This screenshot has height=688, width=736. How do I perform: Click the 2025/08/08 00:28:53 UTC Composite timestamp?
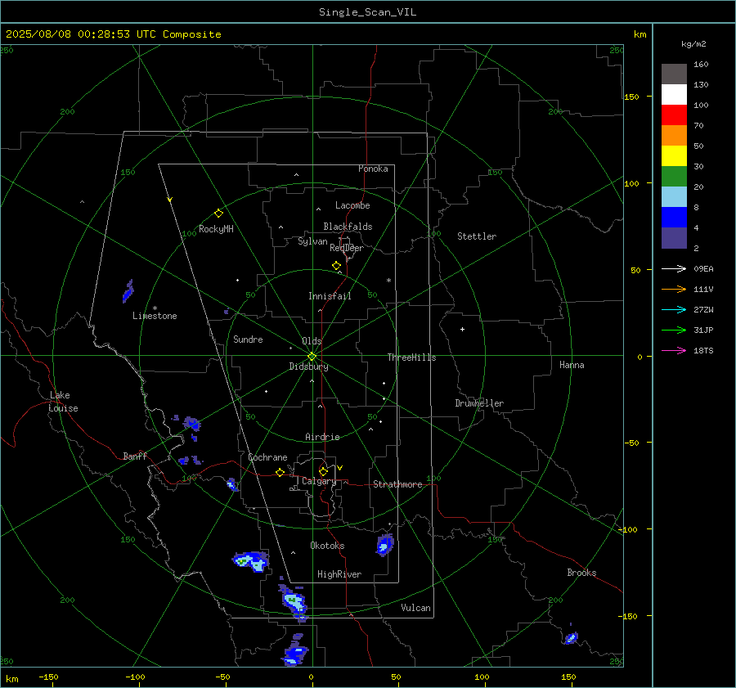(x=113, y=34)
